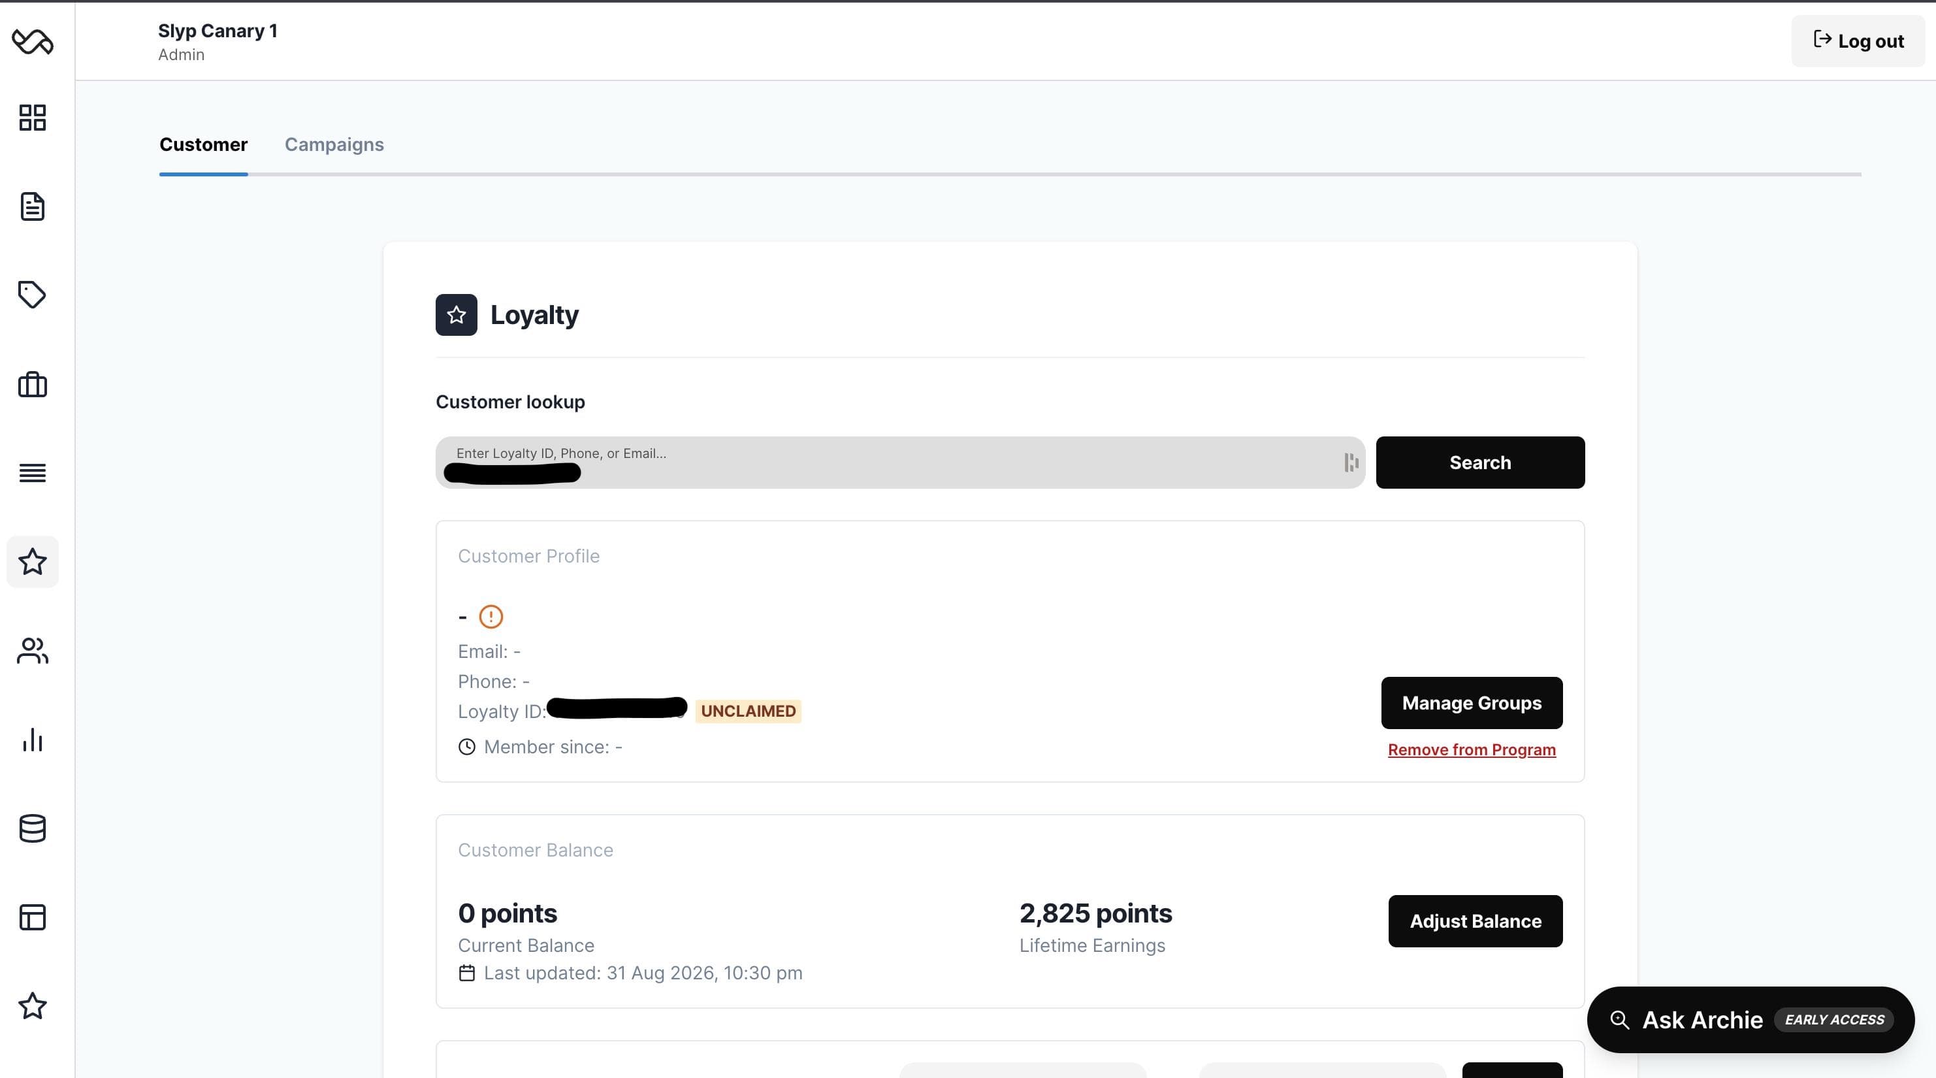Click the bottom star icon in sidebar
The width and height of the screenshot is (1936, 1078).
[32, 1006]
